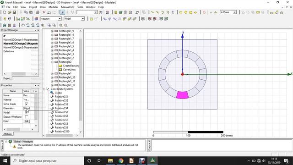The width and height of the screenshot is (293, 165).
Task: Toggle the Model checkbox in Properties
Action: click(27, 112)
